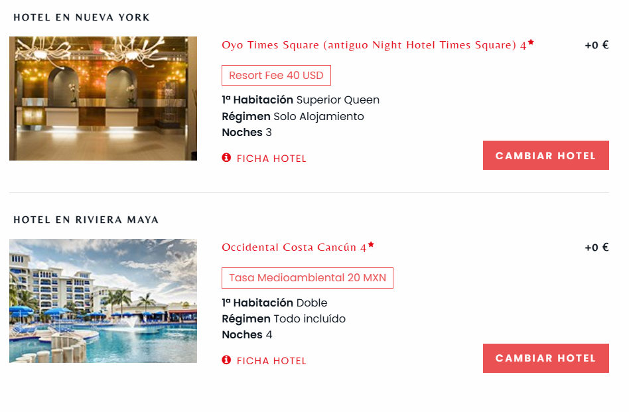Click the HOTEL EN RIVIERA MAYA heading
629x412 pixels.
point(86,220)
